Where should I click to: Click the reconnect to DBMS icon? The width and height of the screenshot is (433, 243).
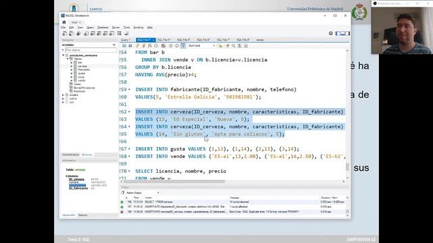pyautogui.click(x=127, y=33)
